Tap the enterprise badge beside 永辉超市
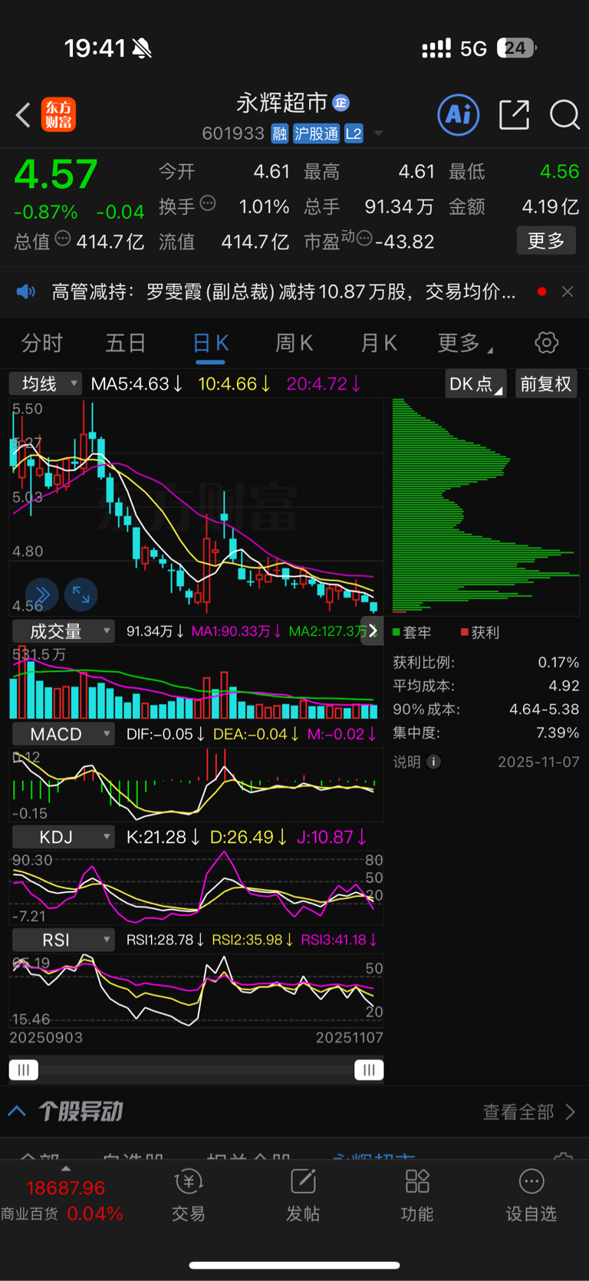589x1281 pixels. click(341, 102)
